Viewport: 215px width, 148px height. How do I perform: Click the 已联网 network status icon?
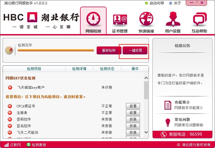[6, 145]
